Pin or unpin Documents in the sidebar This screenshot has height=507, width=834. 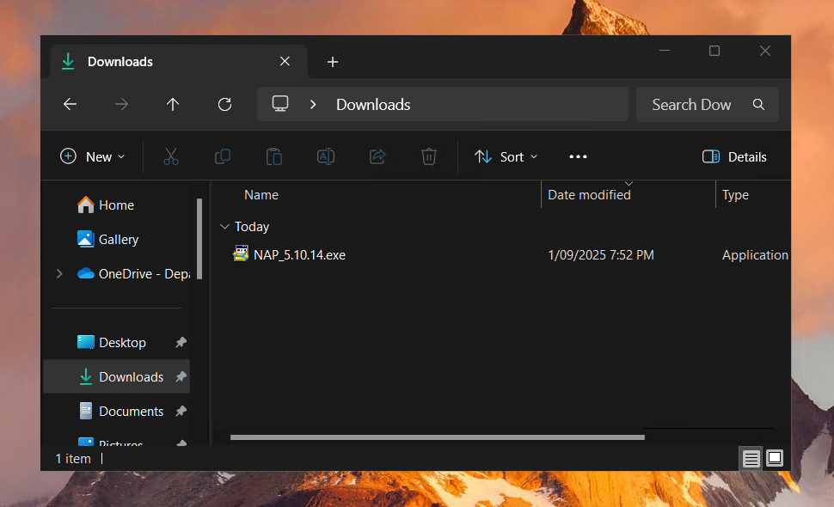181,411
